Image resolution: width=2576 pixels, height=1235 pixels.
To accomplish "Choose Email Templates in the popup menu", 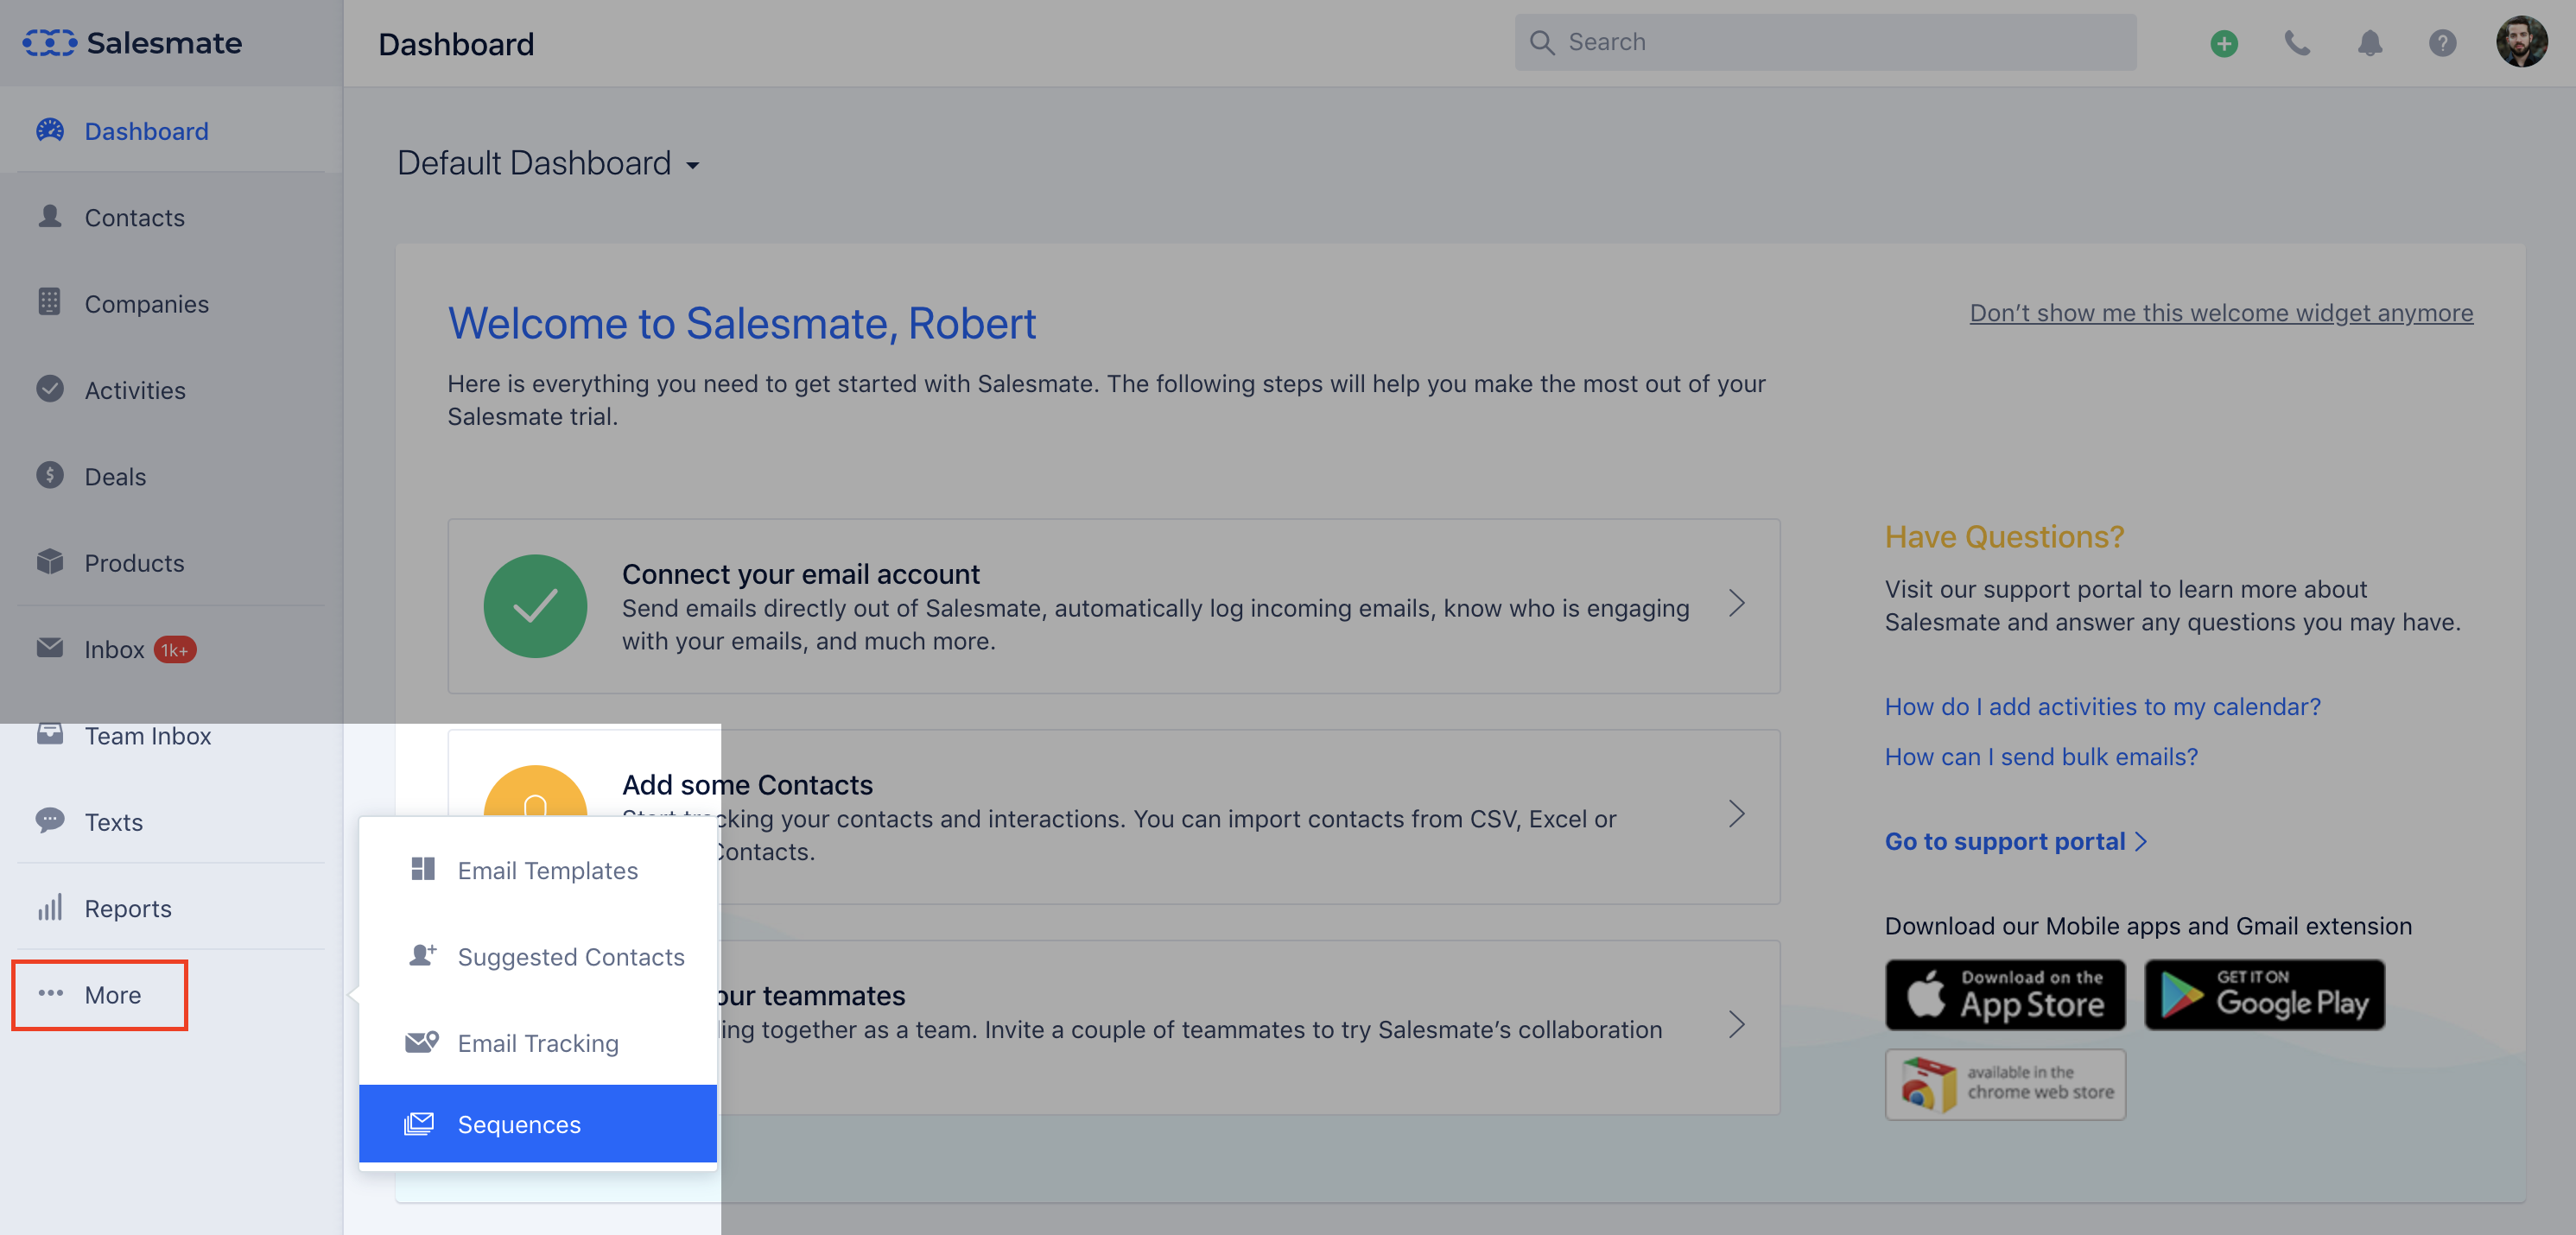I will pos(548,870).
